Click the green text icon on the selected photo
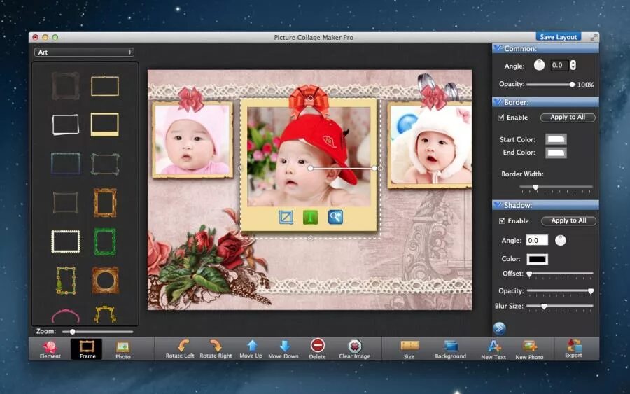Image resolution: width=630 pixels, height=394 pixels. 310,217
